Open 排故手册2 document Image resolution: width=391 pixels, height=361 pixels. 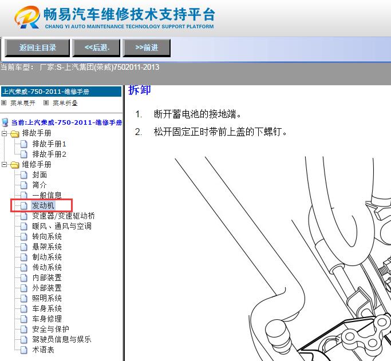click(49, 154)
